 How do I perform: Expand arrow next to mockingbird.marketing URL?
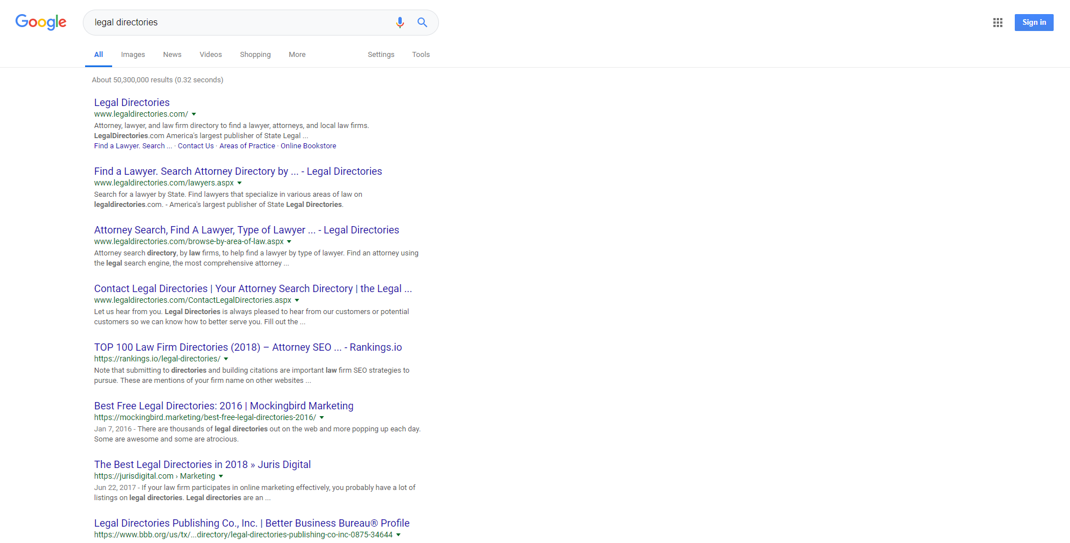coord(322,418)
